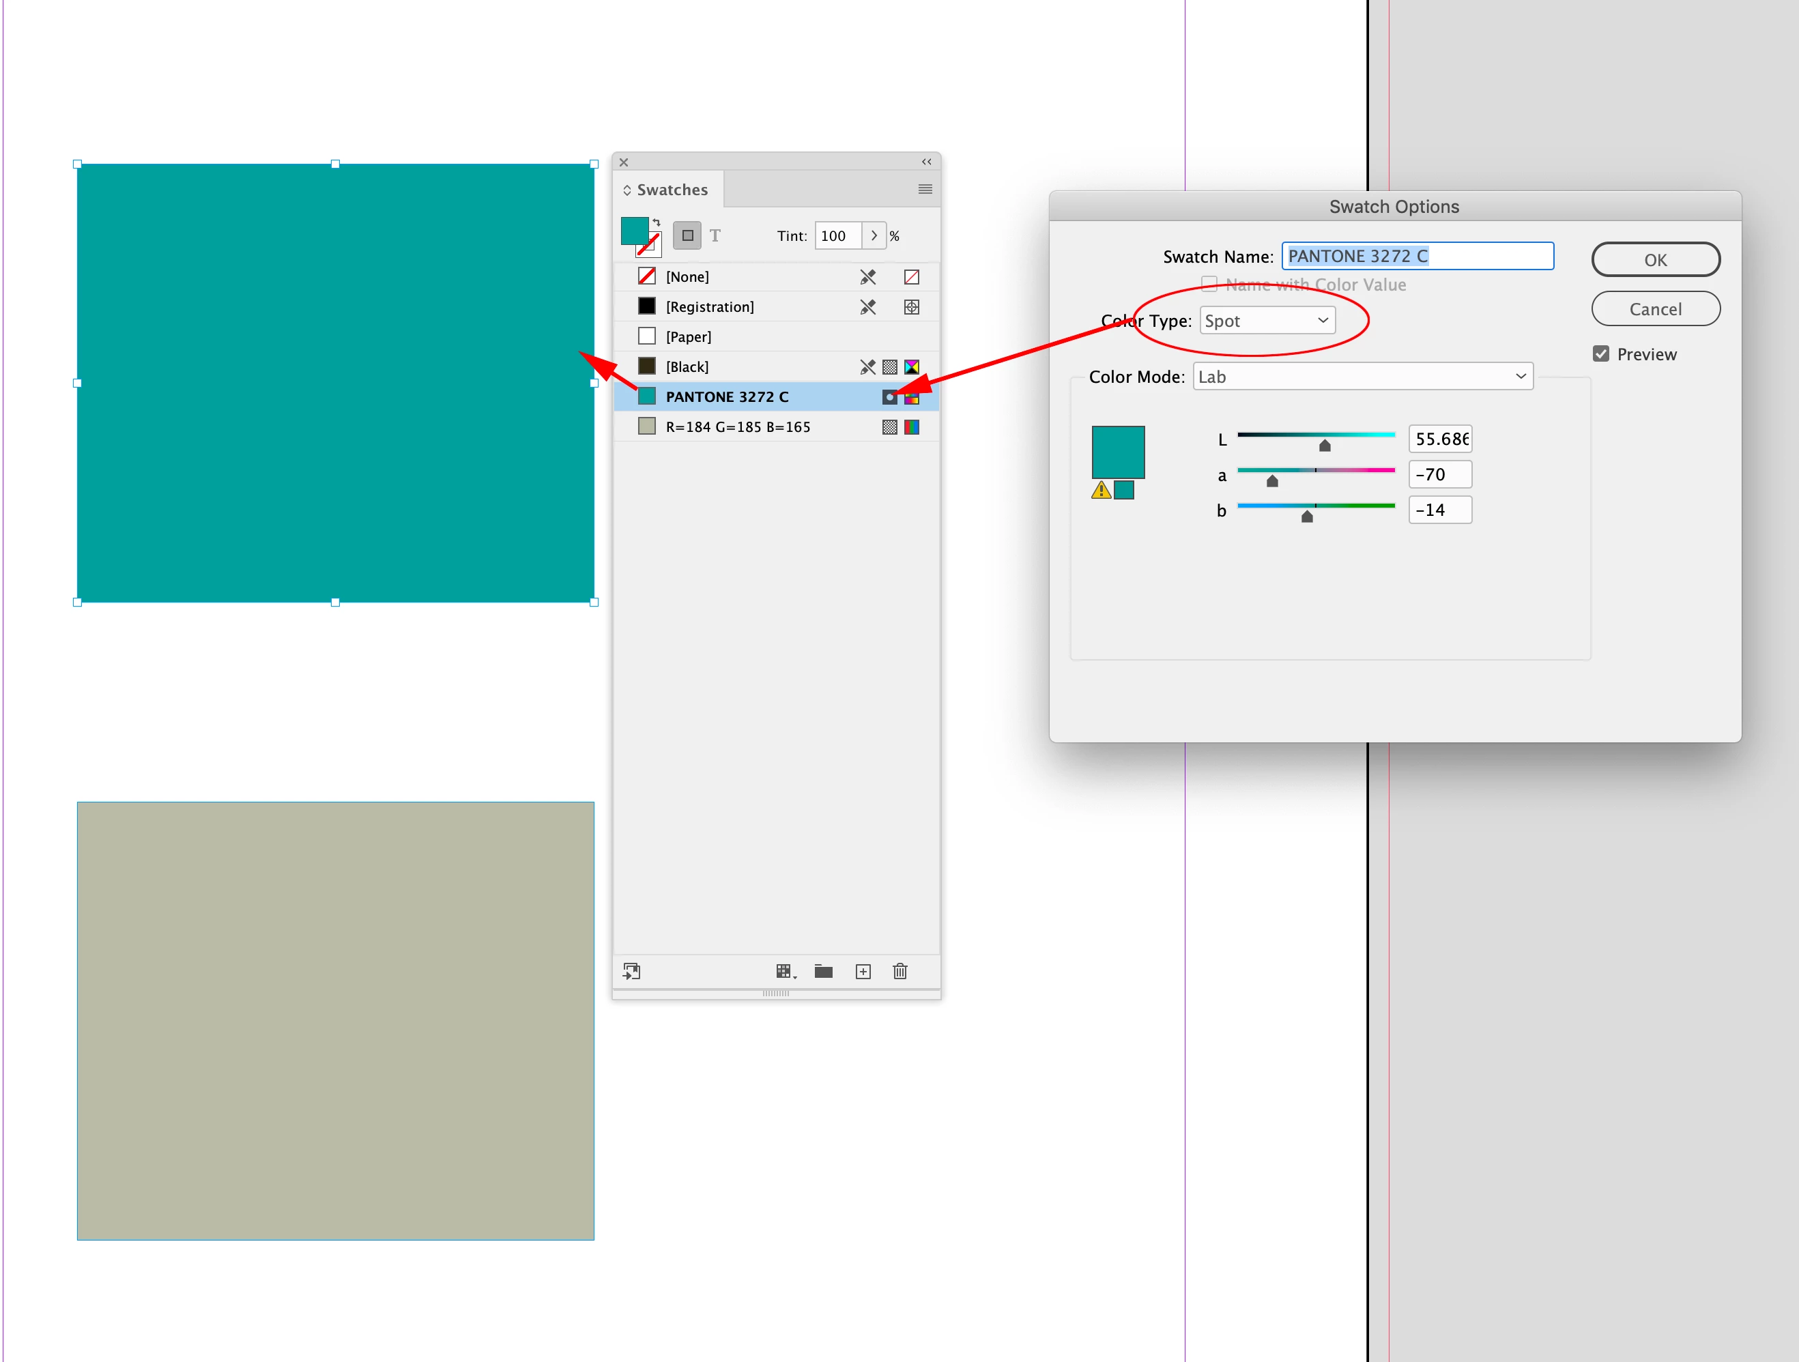Collapse Swatches panel with double-arrow icon
This screenshot has height=1362, width=1799.
click(926, 162)
